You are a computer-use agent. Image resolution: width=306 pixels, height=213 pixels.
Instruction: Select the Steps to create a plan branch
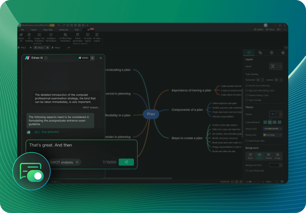pyautogui.click(x=187, y=138)
